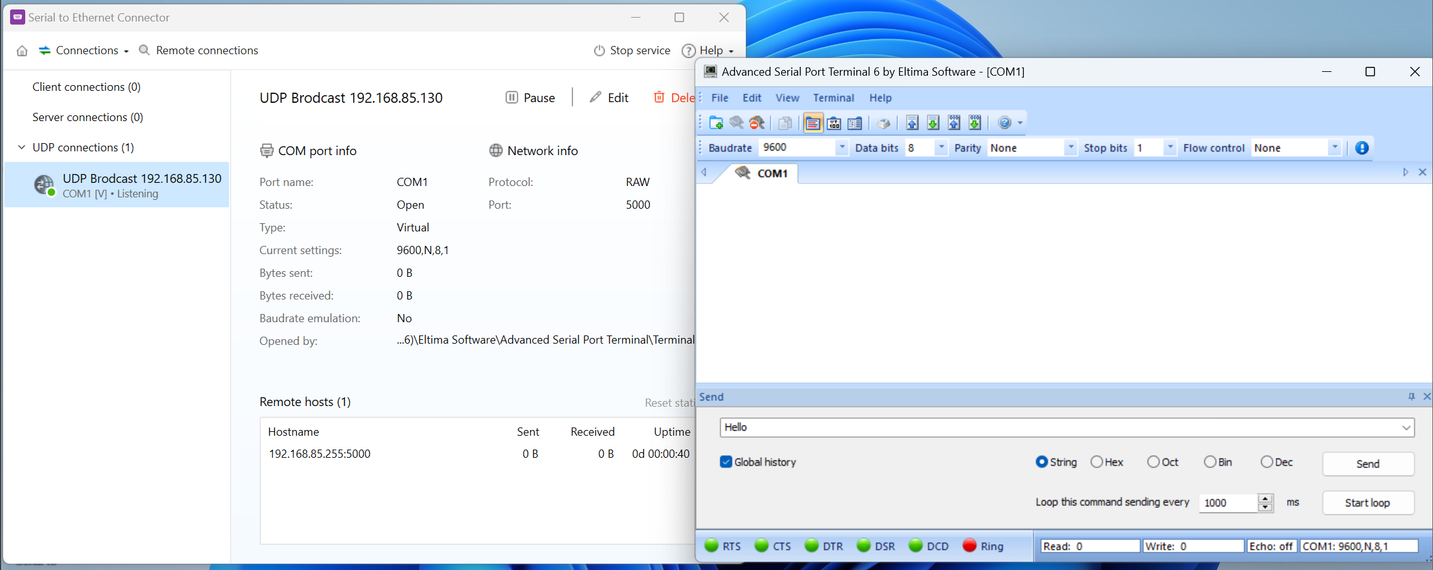Click the round blue help icon in terminal toolbar
The height and width of the screenshot is (570, 1433).
click(x=1005, y=123)
